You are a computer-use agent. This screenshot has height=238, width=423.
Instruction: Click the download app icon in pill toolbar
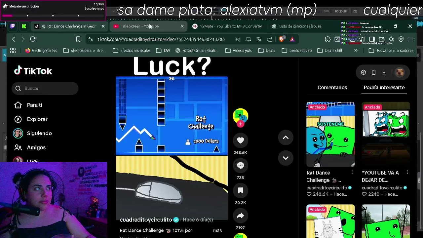pos(384,72)
